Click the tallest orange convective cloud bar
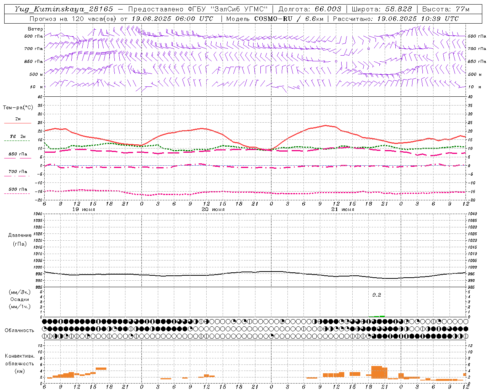This screenshot has height=390, width=488. click(x=376, y=372)
